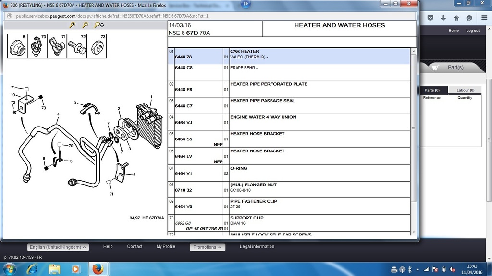Click the Help link
Image resolution: width=492 pixels, height=276 pixels.
[108, 247]
